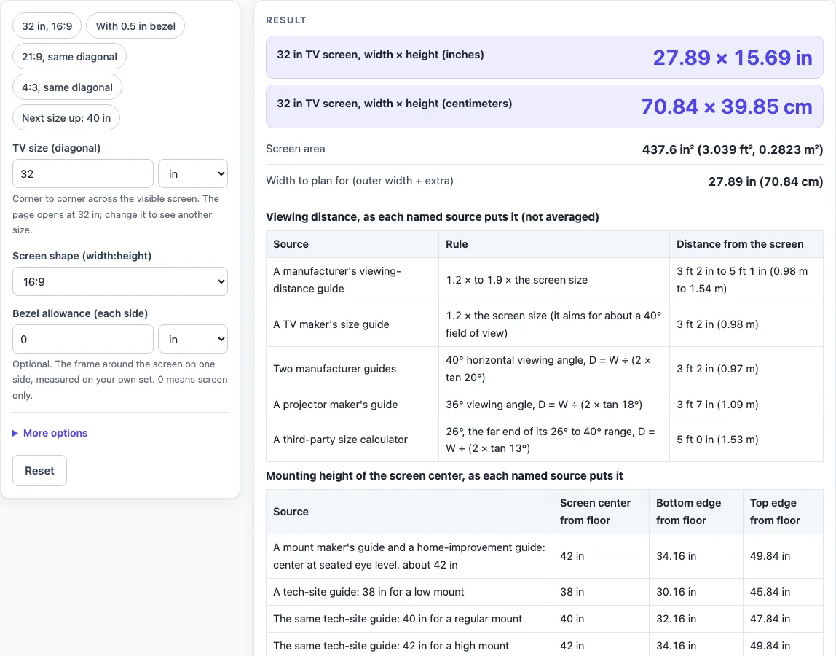Reset the calculator form
This screenshot has height=656, width=836.
39,470
